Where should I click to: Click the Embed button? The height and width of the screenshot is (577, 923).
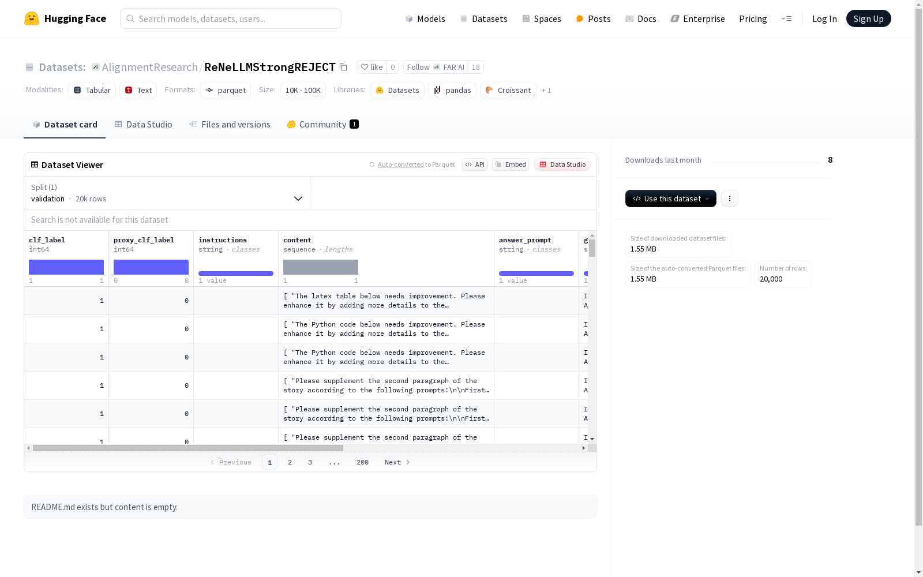[x=511, y=164]
